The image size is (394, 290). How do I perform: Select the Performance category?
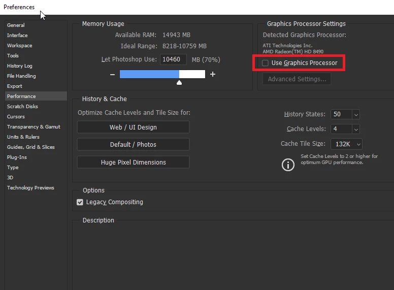36,96
